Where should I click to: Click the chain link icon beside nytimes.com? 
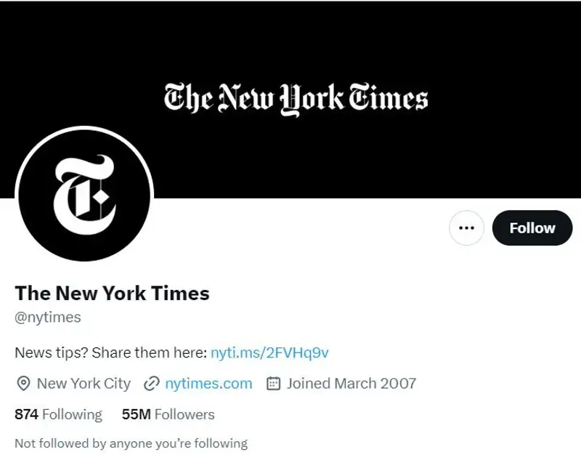[x=152, y=384]
